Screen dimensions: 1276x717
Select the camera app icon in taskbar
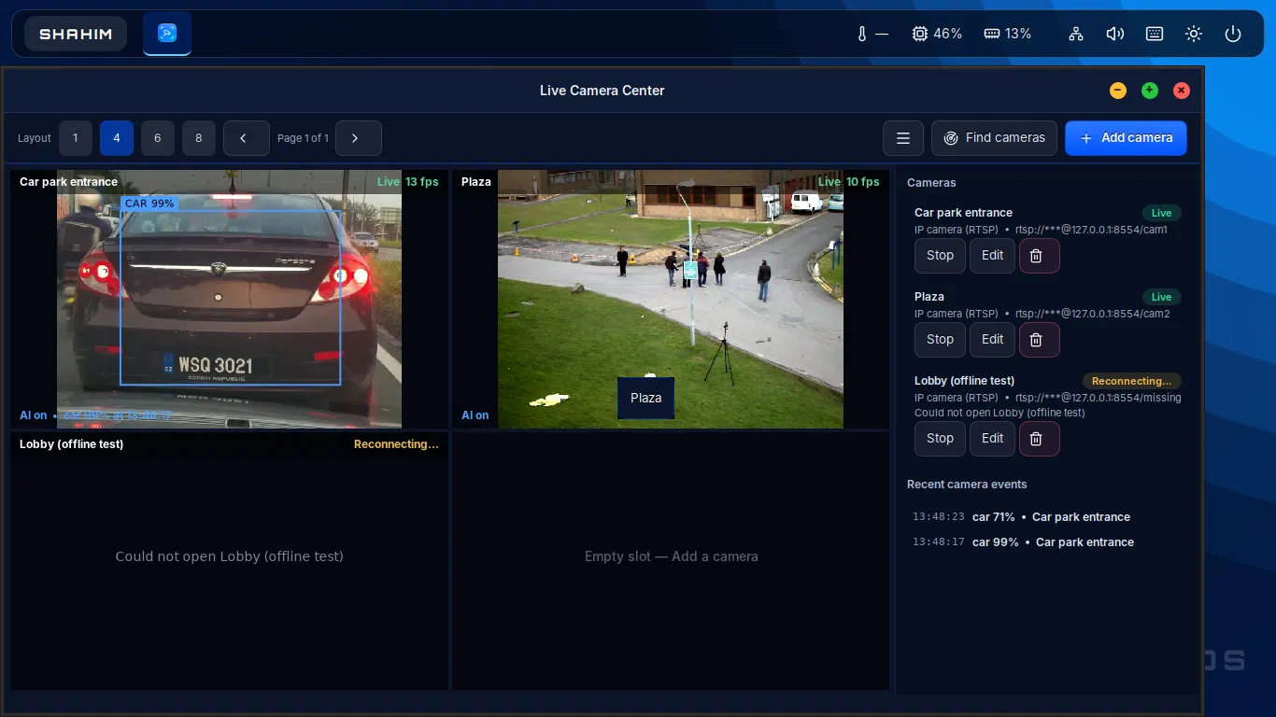(167, 34)
